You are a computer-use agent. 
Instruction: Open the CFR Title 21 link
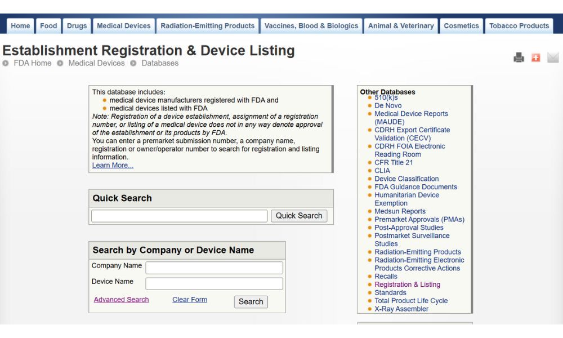pyautogui.click(x=394, y=162)
